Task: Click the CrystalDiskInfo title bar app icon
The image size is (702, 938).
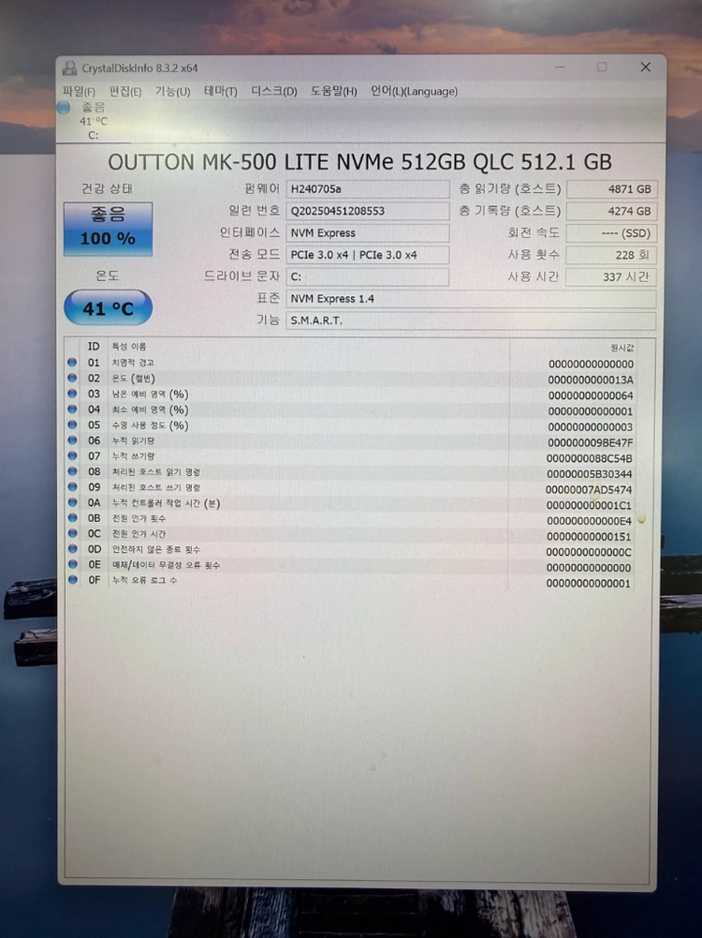Action: point(69,68)
